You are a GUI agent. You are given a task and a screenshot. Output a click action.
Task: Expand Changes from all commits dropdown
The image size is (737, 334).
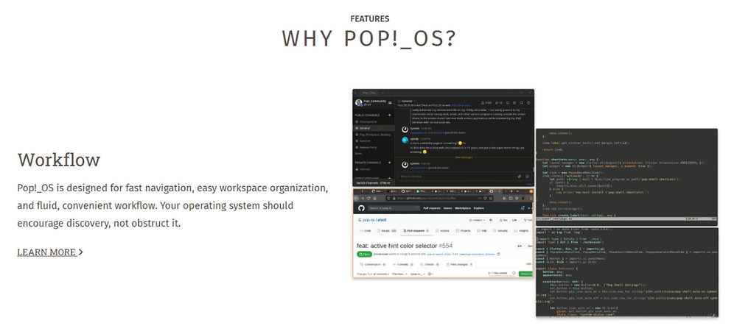373,274
